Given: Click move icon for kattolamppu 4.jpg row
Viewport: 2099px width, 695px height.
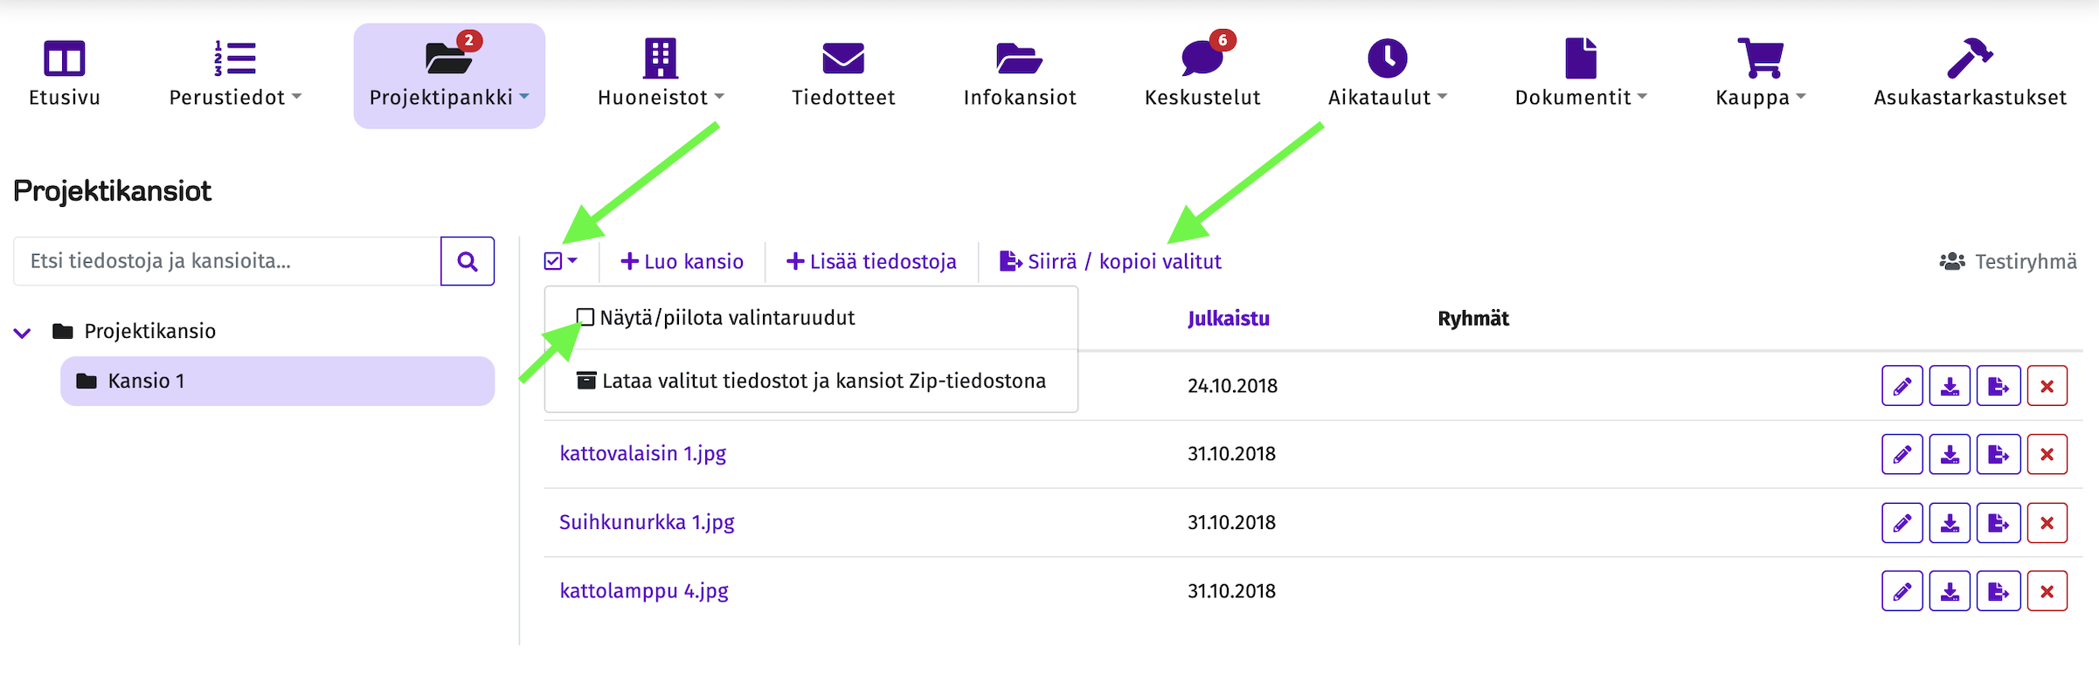Looking at the screenshot, I should (x=1999, y=591).
